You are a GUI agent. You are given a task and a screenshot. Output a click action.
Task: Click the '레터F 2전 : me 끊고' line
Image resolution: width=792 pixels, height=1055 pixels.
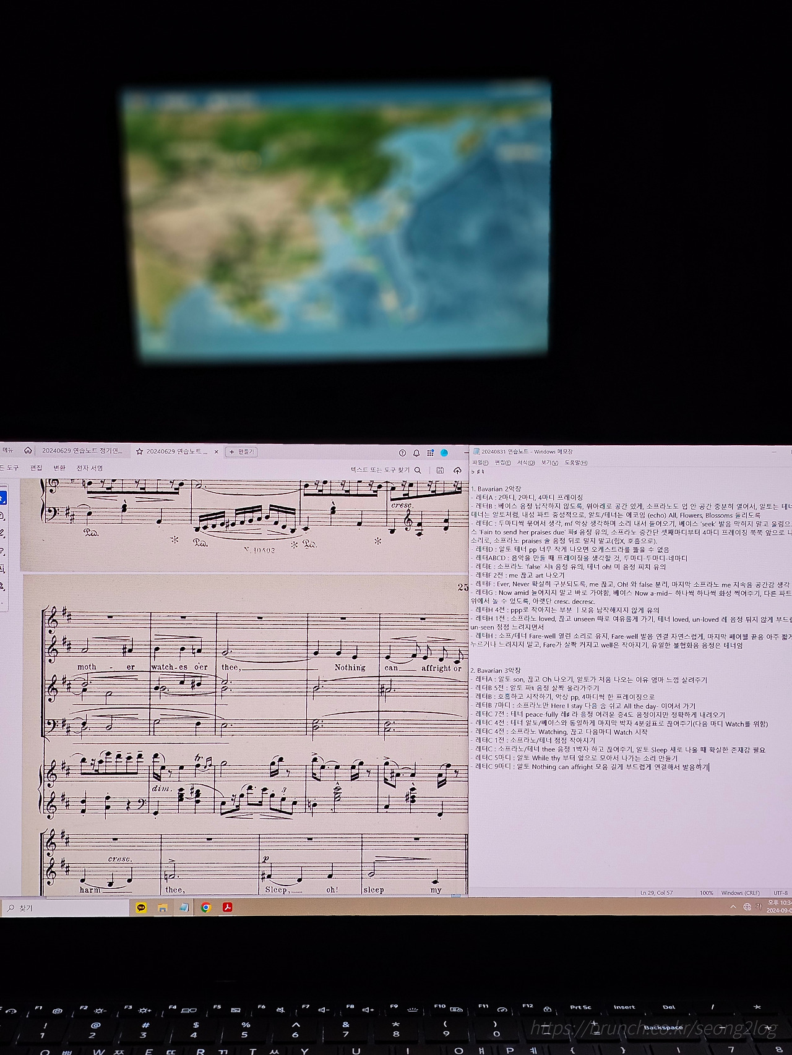(x=517, y=575)
